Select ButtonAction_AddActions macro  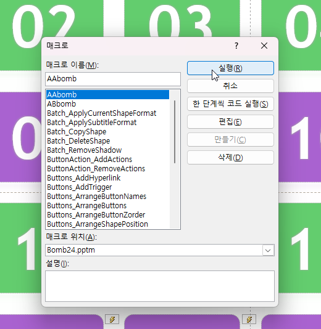click(107, 159)
